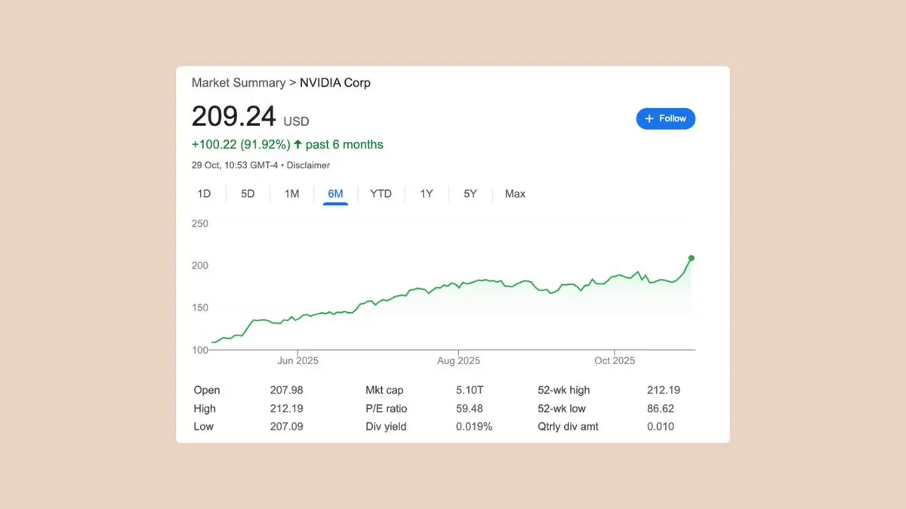Click the green up arrow icon
The height and width of the screenshot is (509, 906).
pos(297,144)
